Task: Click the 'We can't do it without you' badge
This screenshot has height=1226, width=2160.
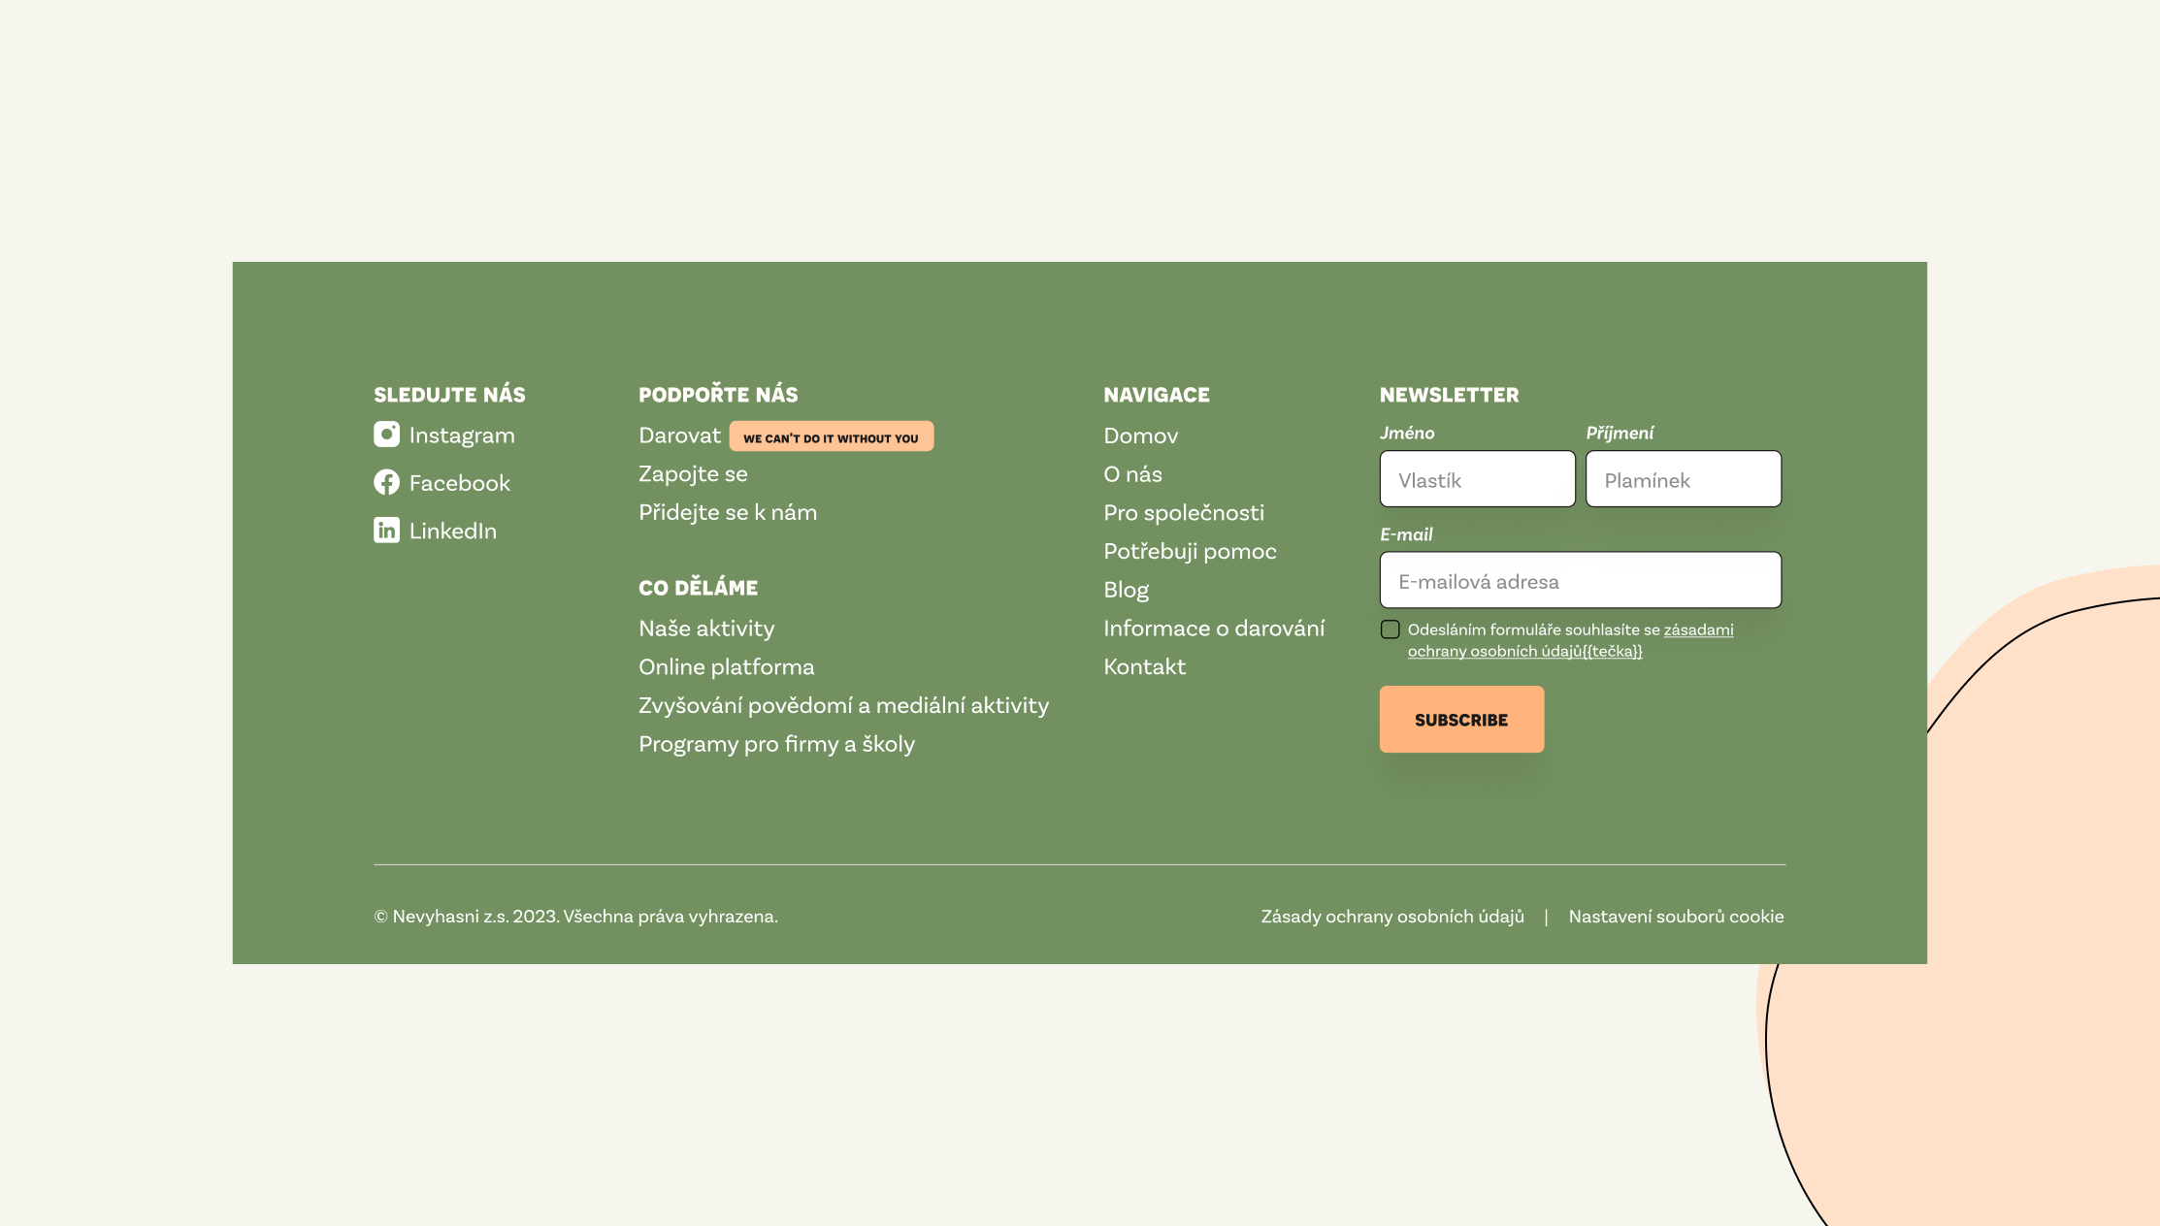Action: point(831,436)
